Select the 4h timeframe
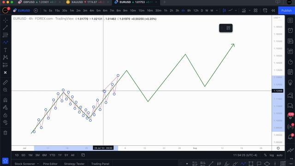The height and width of the screenshot is (166, 295). (183, 11)
